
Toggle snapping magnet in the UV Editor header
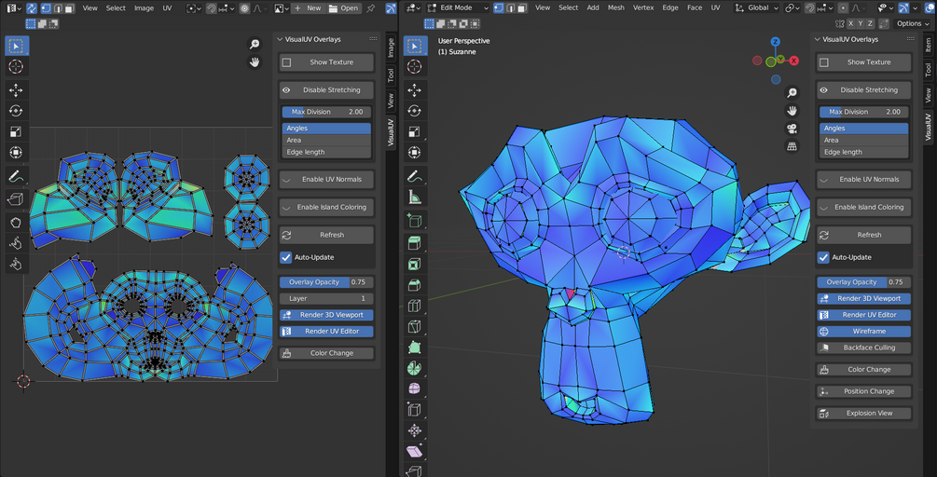[211, 7]
